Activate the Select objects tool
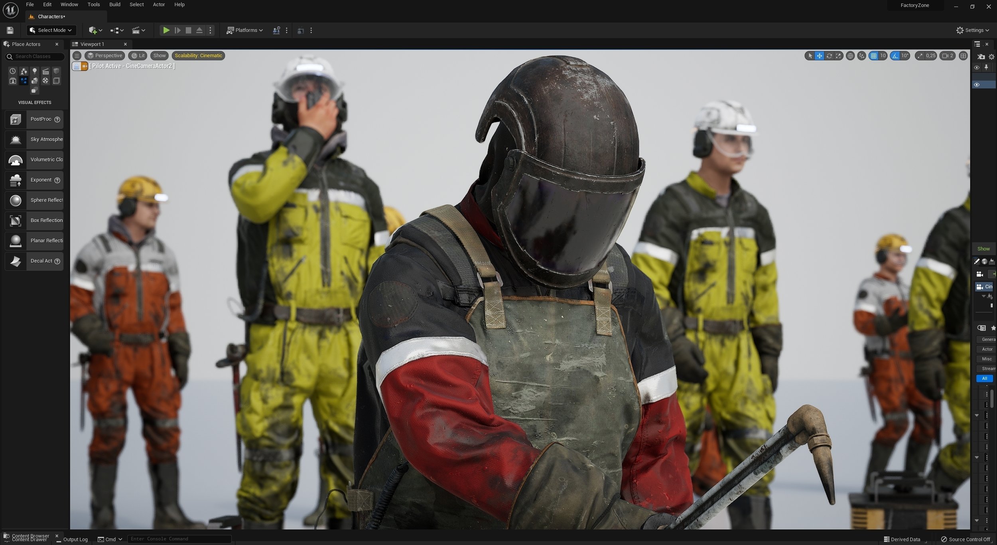This screenshot has height=545, width=997. (x=810, y=56)
